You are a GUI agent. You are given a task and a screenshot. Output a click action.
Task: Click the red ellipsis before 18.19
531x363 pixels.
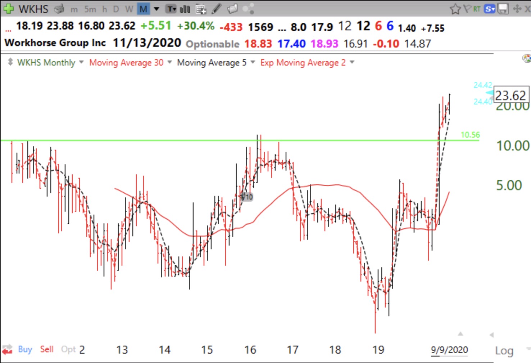[8, 31]
